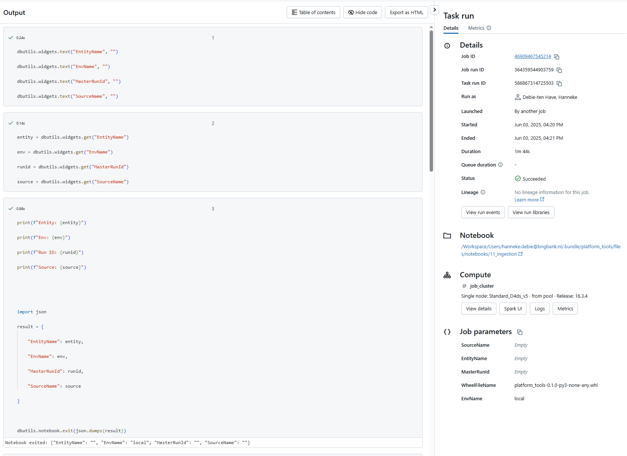The width and height of the screenshot is (627, 456).
Task: Open compute Logs
Action: pos(540,308)
